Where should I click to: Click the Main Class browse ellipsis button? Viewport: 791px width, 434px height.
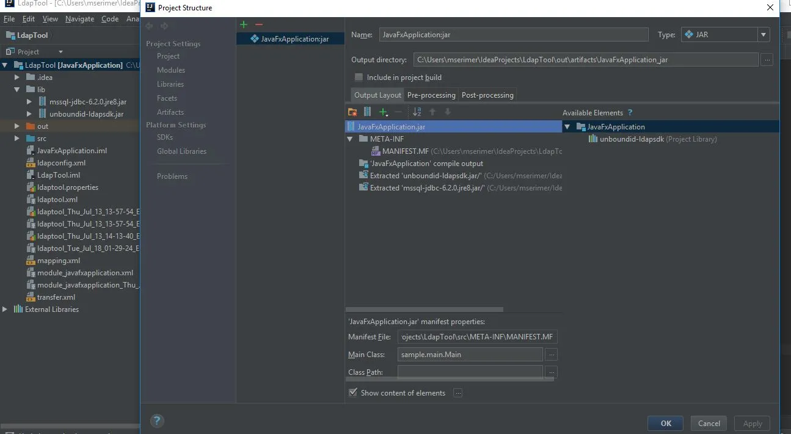551,354
